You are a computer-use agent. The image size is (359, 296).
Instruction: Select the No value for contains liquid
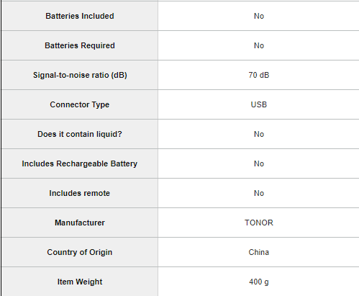259,134
